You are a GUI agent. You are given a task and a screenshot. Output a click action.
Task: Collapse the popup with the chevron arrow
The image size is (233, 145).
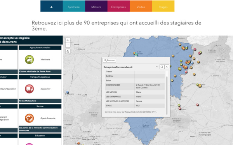point(156,67)
